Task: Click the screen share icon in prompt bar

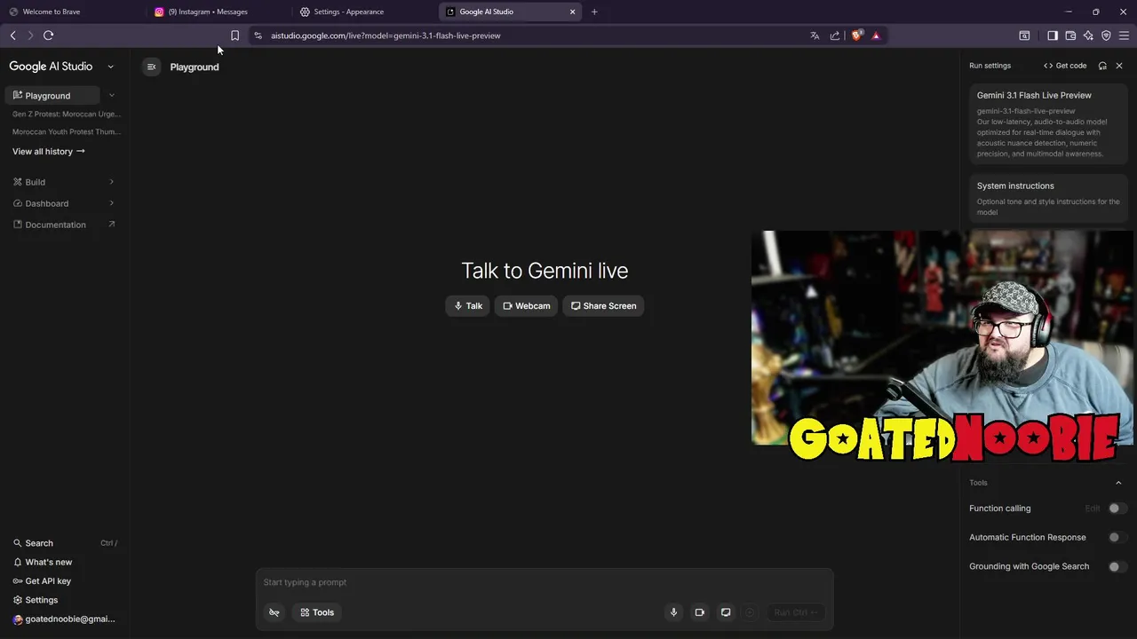Action: tap(726, 612)
